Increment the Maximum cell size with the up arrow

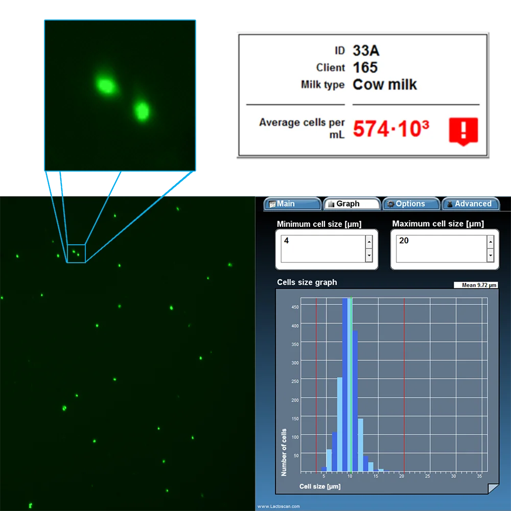[x=491, y=242]
